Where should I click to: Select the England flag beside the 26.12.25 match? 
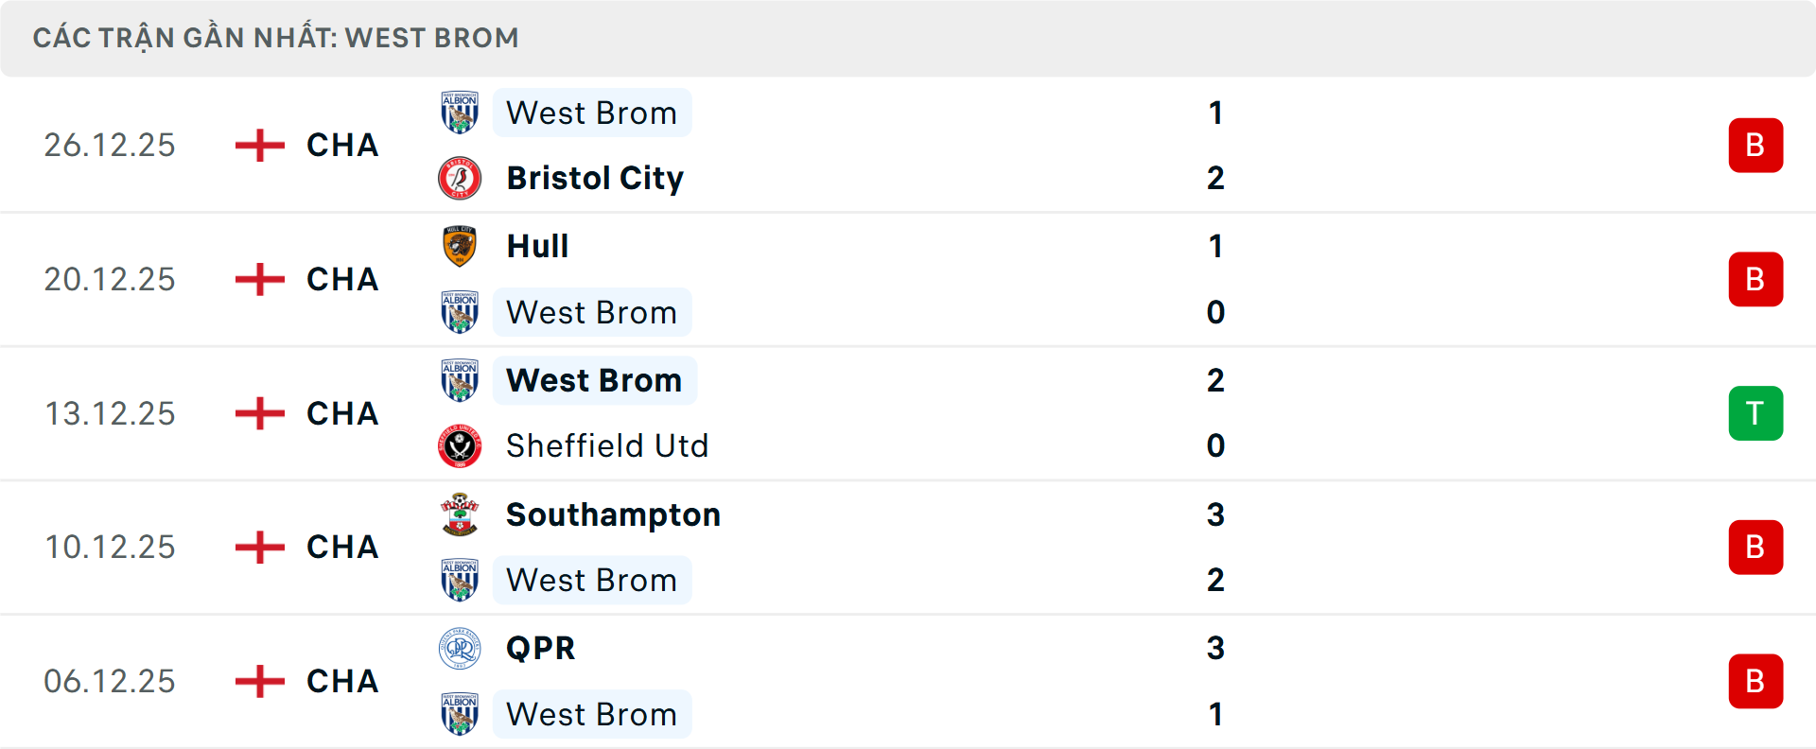pyautogui.click(x=258, y=145)
